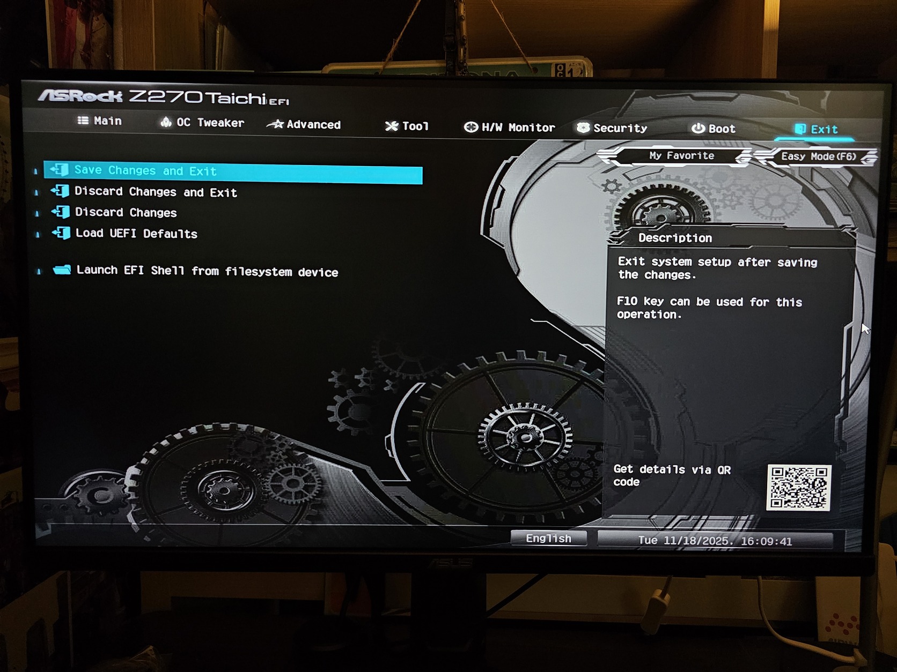Open the Boot tab
The width and height of the screenshot is (897, 672).
713,129
